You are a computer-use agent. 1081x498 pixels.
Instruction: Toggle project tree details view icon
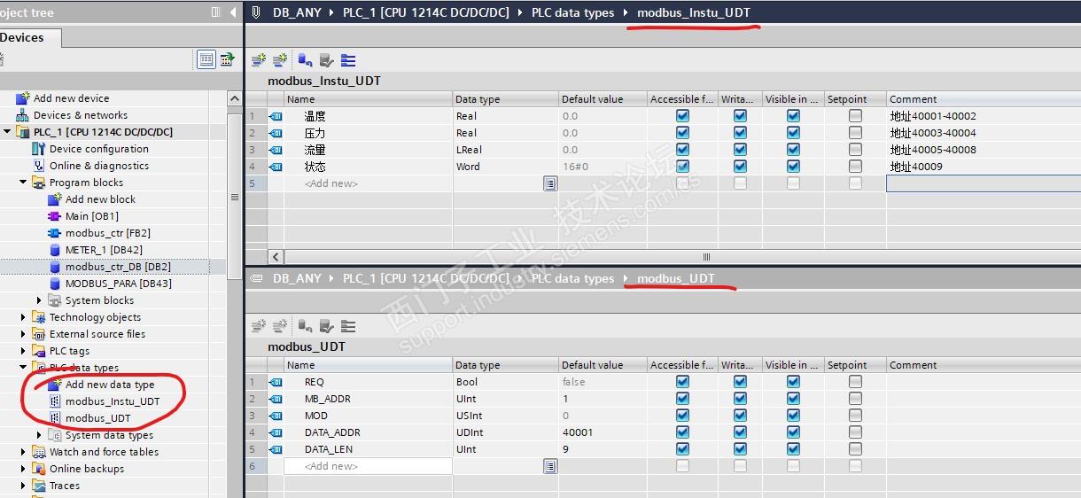coord(206,59)
